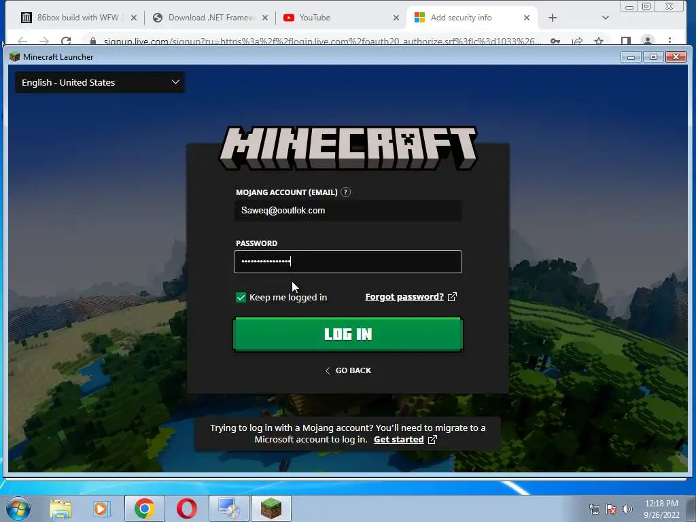This screenshot has width=696, height=522.
Task: Launch Windows Media Player from taskbar
Action: tap(101, 508)
